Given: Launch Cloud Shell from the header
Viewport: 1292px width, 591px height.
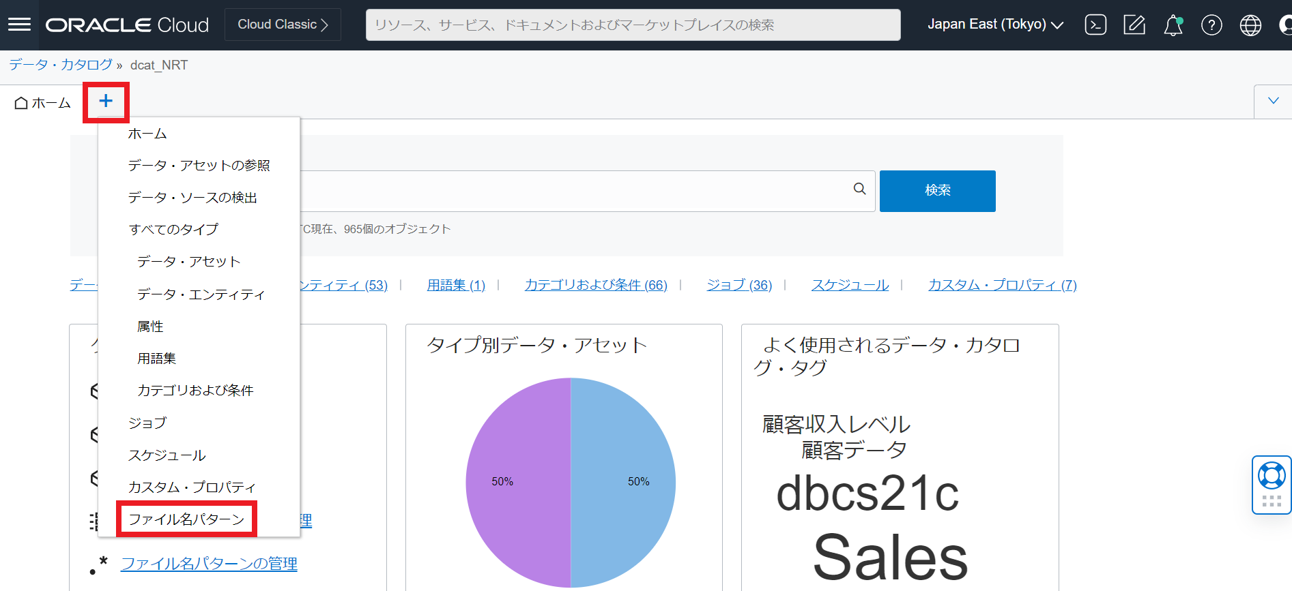Looking at the screenshot, I should coord(1095,25).
